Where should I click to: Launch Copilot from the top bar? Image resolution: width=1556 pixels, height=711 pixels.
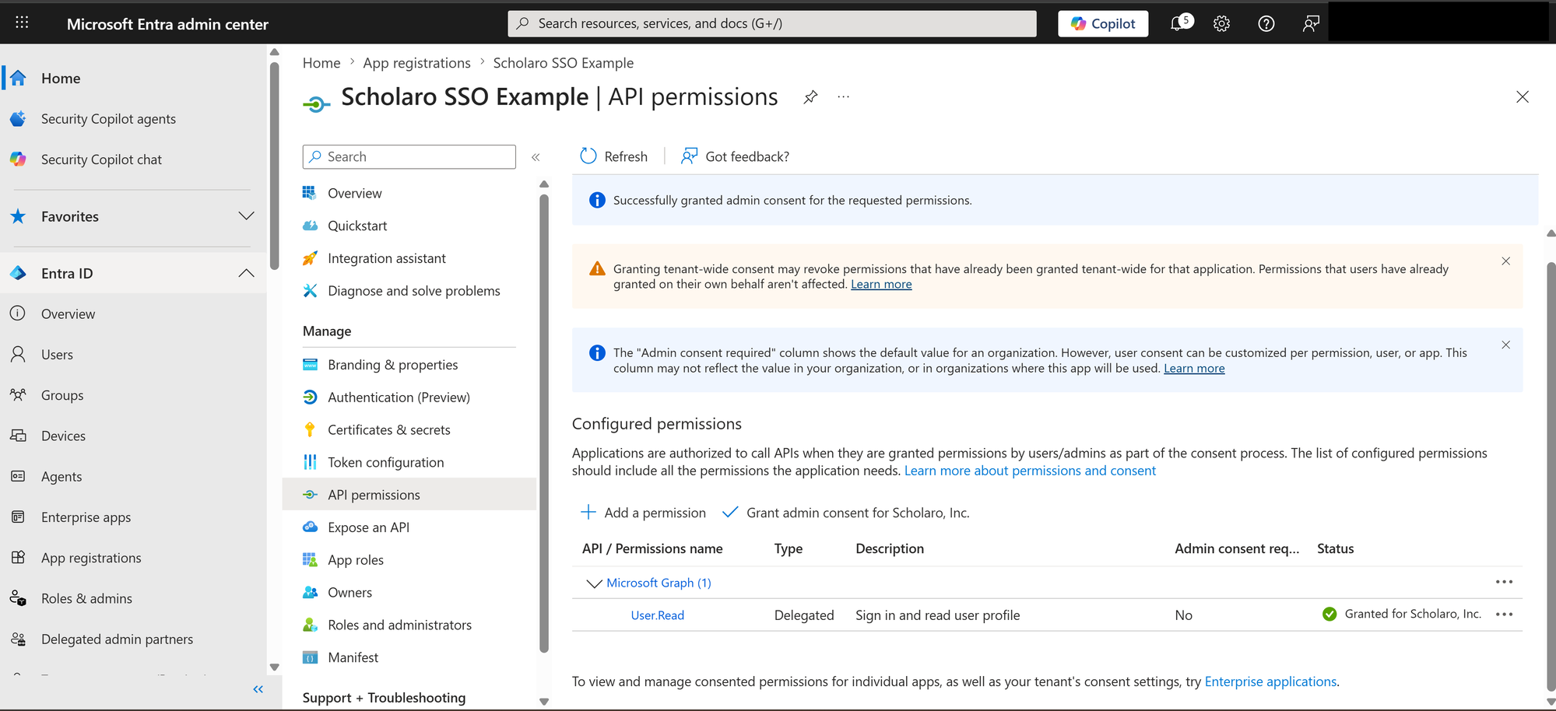coord(1103,23)
